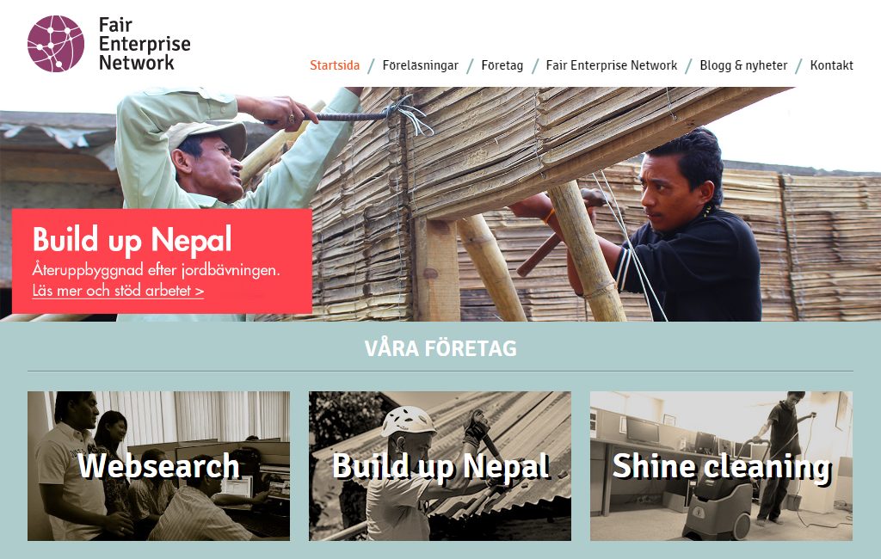This screenshot has width=881, height=559.
Task: Click the Återuppbyggnad efter jordbävningen subtitle
Action: (x=157, y=270)
